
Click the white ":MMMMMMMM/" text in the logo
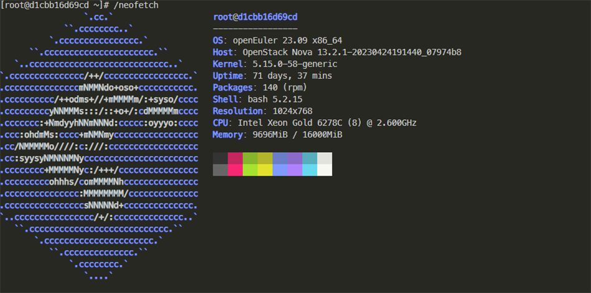pyautogui.click(x=104, y=194)
